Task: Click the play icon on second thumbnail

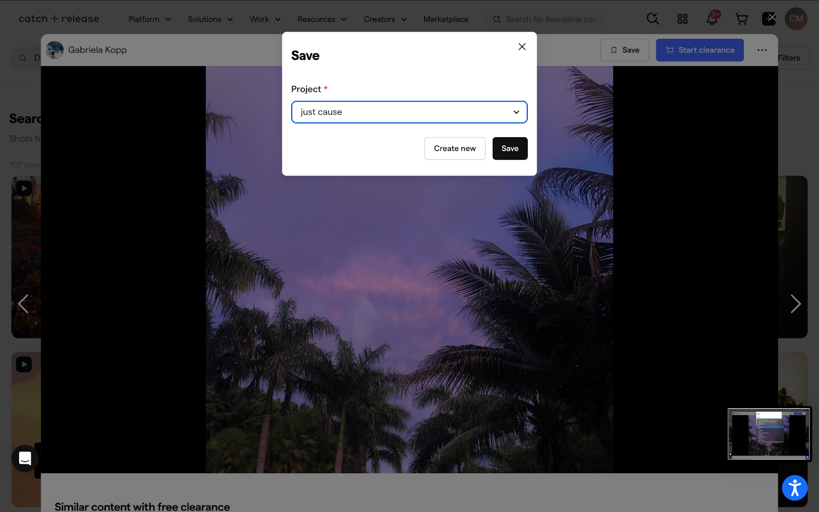Action: point(24,365)
